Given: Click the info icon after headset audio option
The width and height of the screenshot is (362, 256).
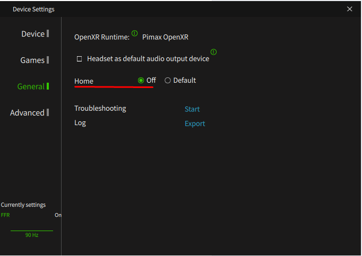Looking at the screenshot, I should click(213, 52).
